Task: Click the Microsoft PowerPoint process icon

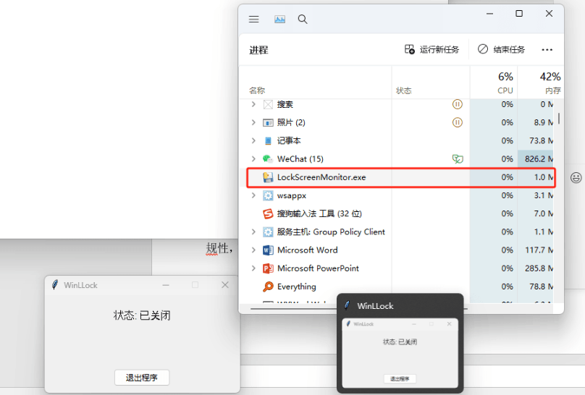Action: [x=268, y=268]
